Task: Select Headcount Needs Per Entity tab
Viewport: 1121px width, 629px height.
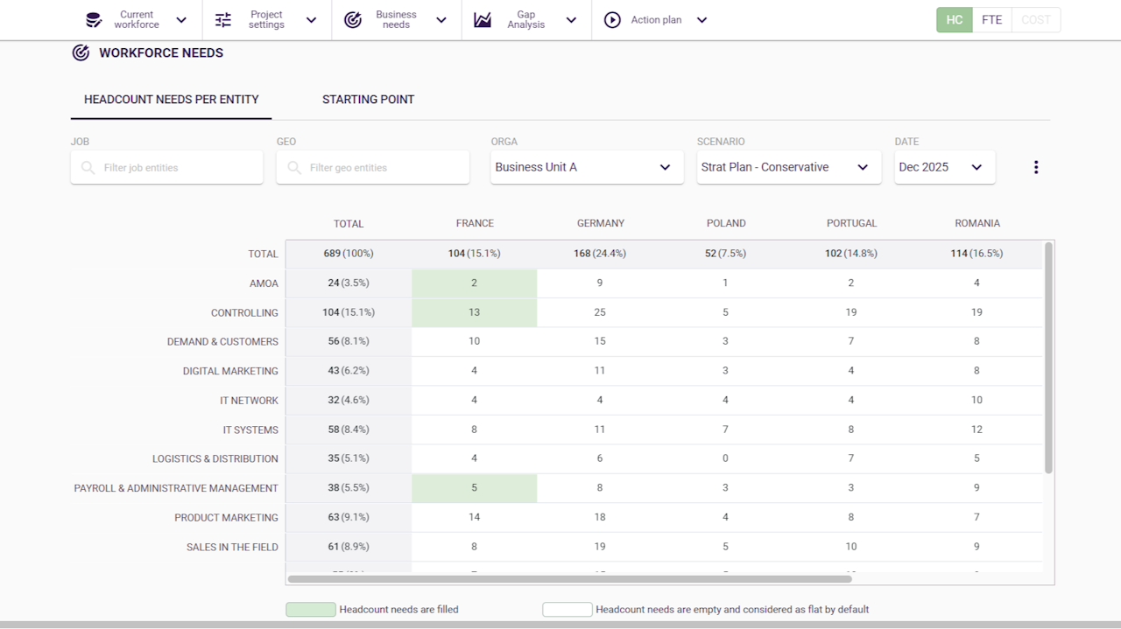Action: point(171,100)
